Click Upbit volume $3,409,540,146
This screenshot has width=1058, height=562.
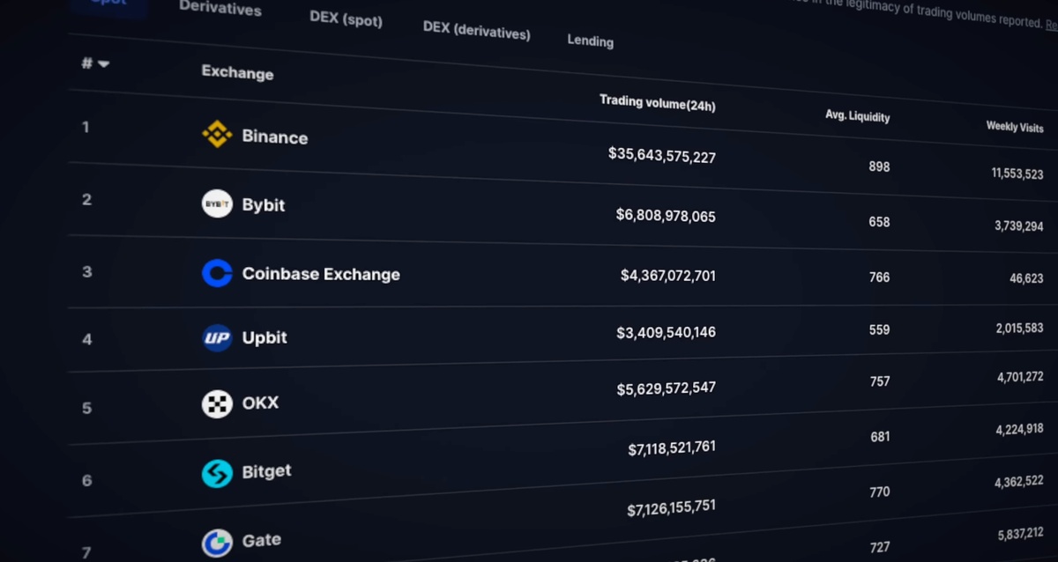tap(666, 332)
